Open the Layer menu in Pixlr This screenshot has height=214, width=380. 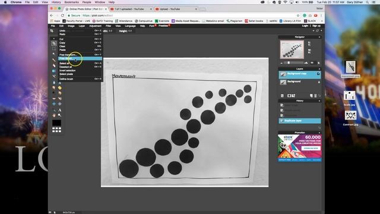[x=82, y=26]
